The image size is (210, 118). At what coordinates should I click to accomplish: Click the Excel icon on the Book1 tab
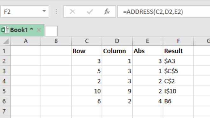coord(5,30)
